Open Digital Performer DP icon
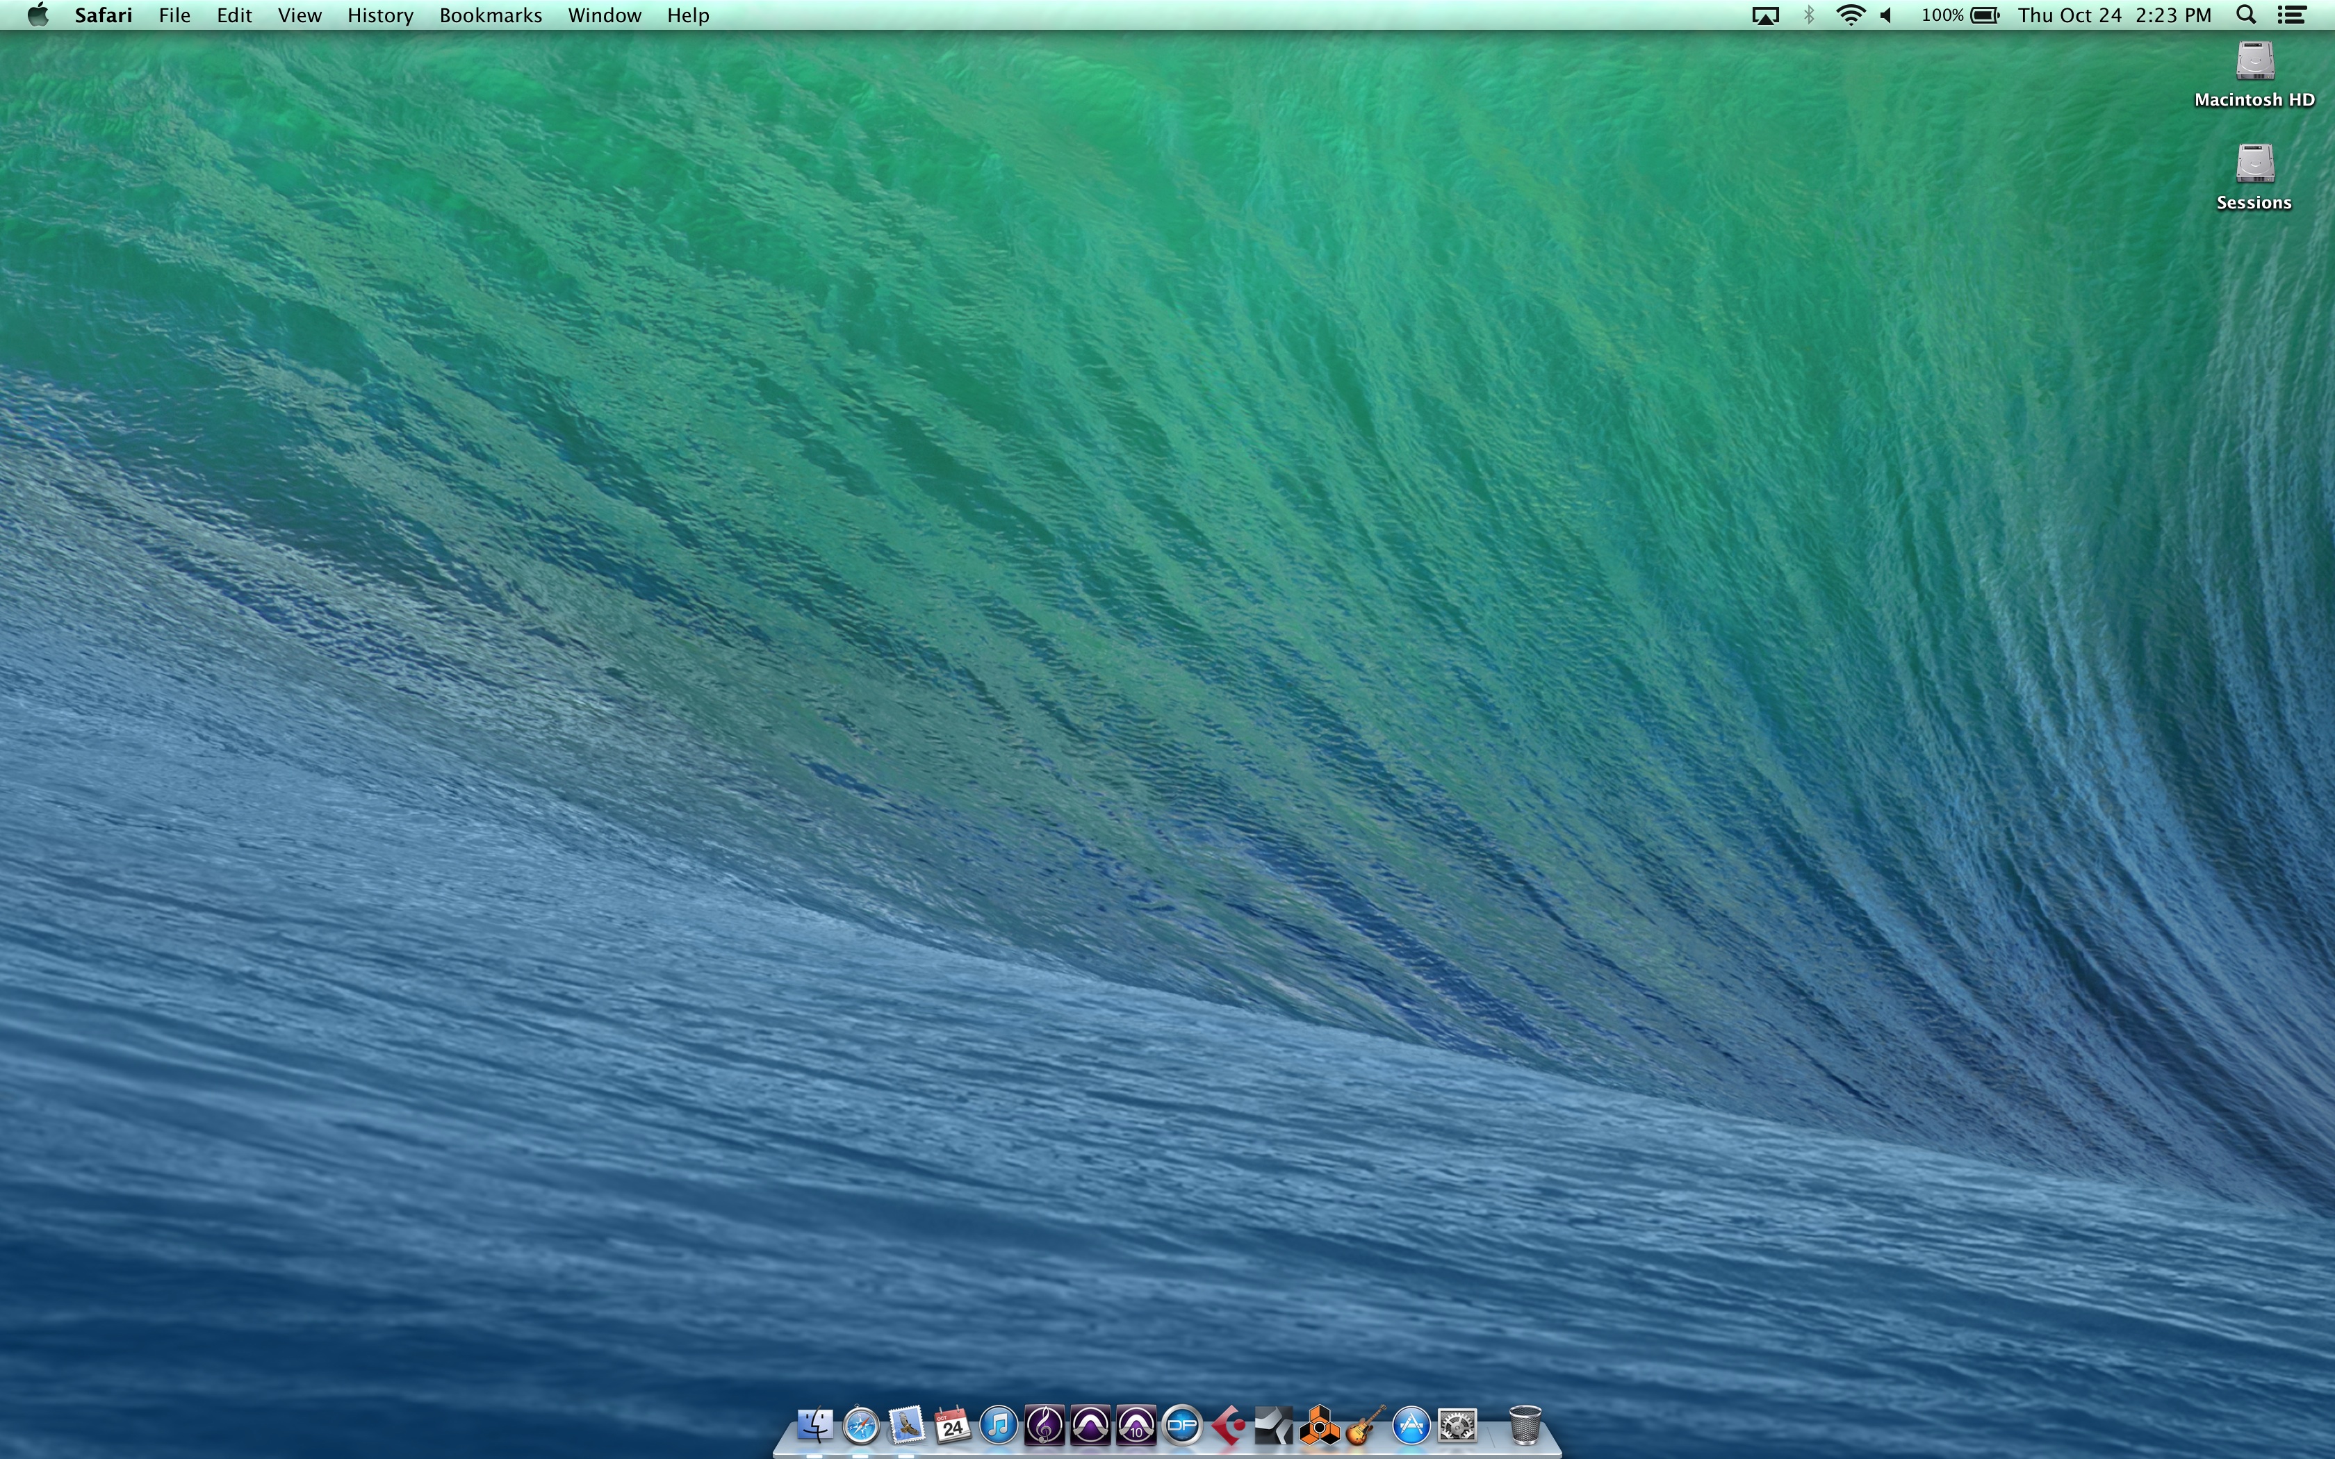2335x1459 pixels. tap(1182, 1424)
